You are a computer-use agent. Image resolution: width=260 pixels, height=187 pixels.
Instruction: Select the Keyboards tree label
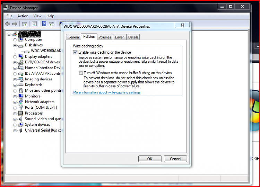(x=34, y=85)
